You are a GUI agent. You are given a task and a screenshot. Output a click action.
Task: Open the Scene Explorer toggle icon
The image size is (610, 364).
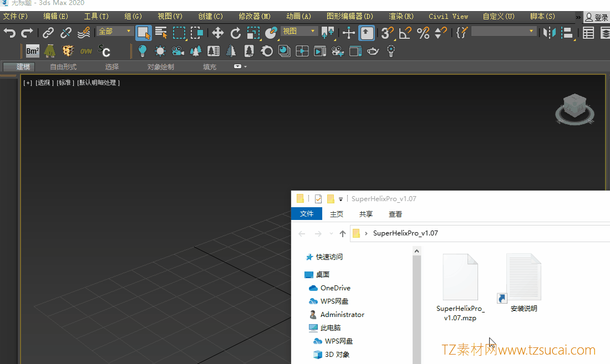588,33
